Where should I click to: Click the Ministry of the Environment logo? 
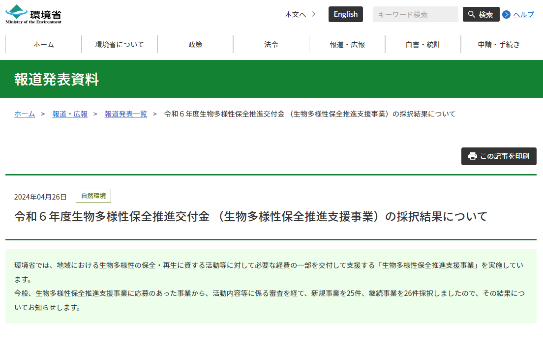pos(33,14)
